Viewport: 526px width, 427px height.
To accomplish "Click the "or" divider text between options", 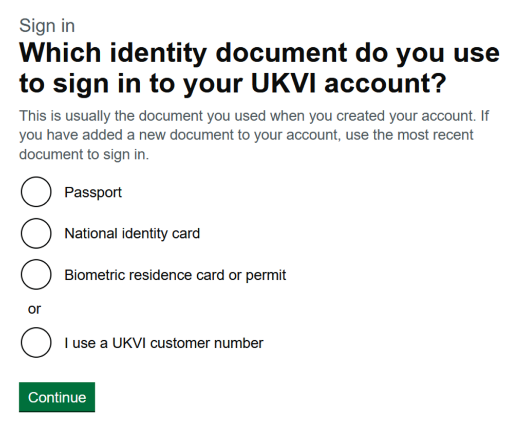I will point(34,309).
